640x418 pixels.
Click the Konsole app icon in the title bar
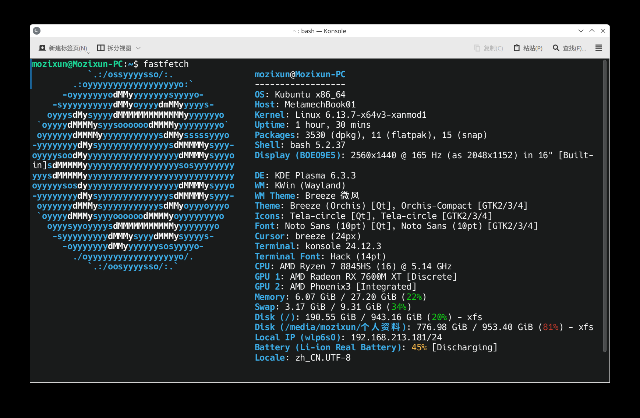(36, 31)
